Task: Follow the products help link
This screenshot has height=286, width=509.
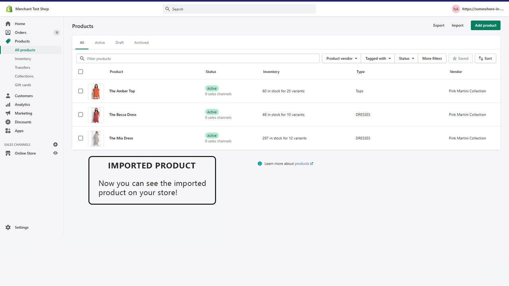Action: coord(304,164)
